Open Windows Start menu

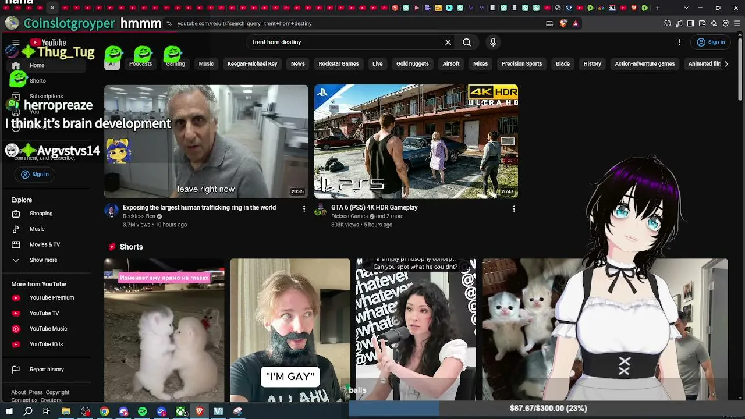[9, 411]
